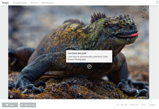Click 'Click here to purchase this print' text
This screenshot has height=109, width=159.
pyautogui.click(x=88, y=58)
